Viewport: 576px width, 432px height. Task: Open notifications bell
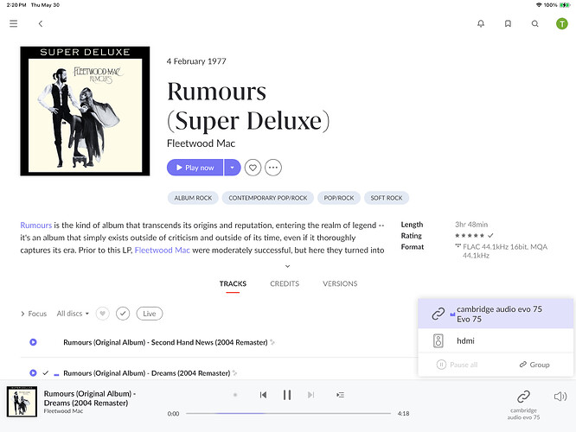pyautogui.click(x=481, y=24)
